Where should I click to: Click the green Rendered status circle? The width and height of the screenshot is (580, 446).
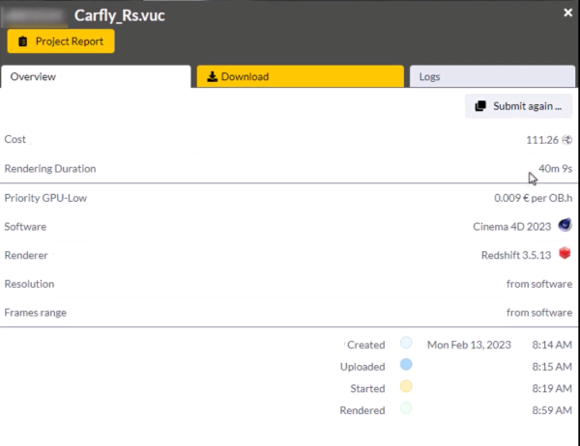(406, 408)
